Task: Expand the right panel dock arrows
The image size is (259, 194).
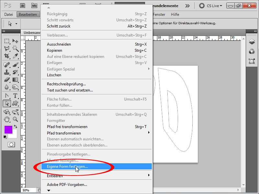Action: 255,31
